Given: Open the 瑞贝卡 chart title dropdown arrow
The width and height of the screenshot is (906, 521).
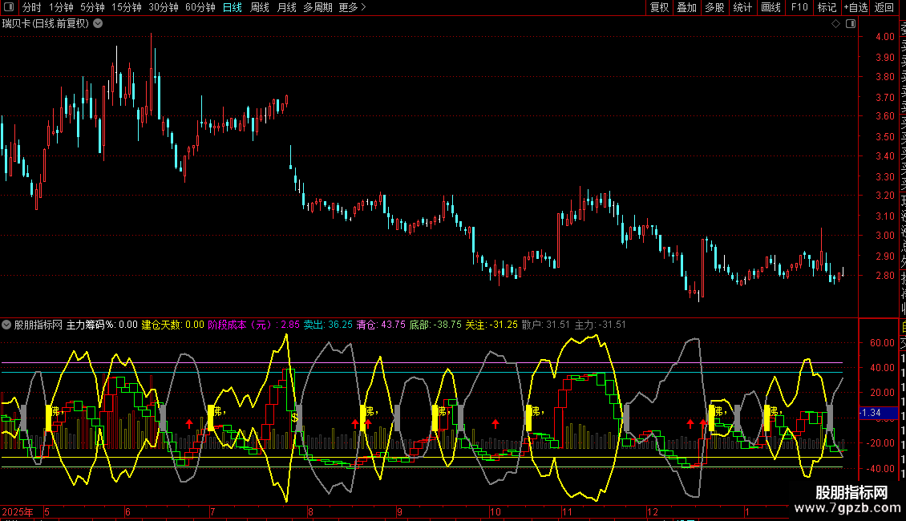Looking at the screenshot, I should (98, 23).
